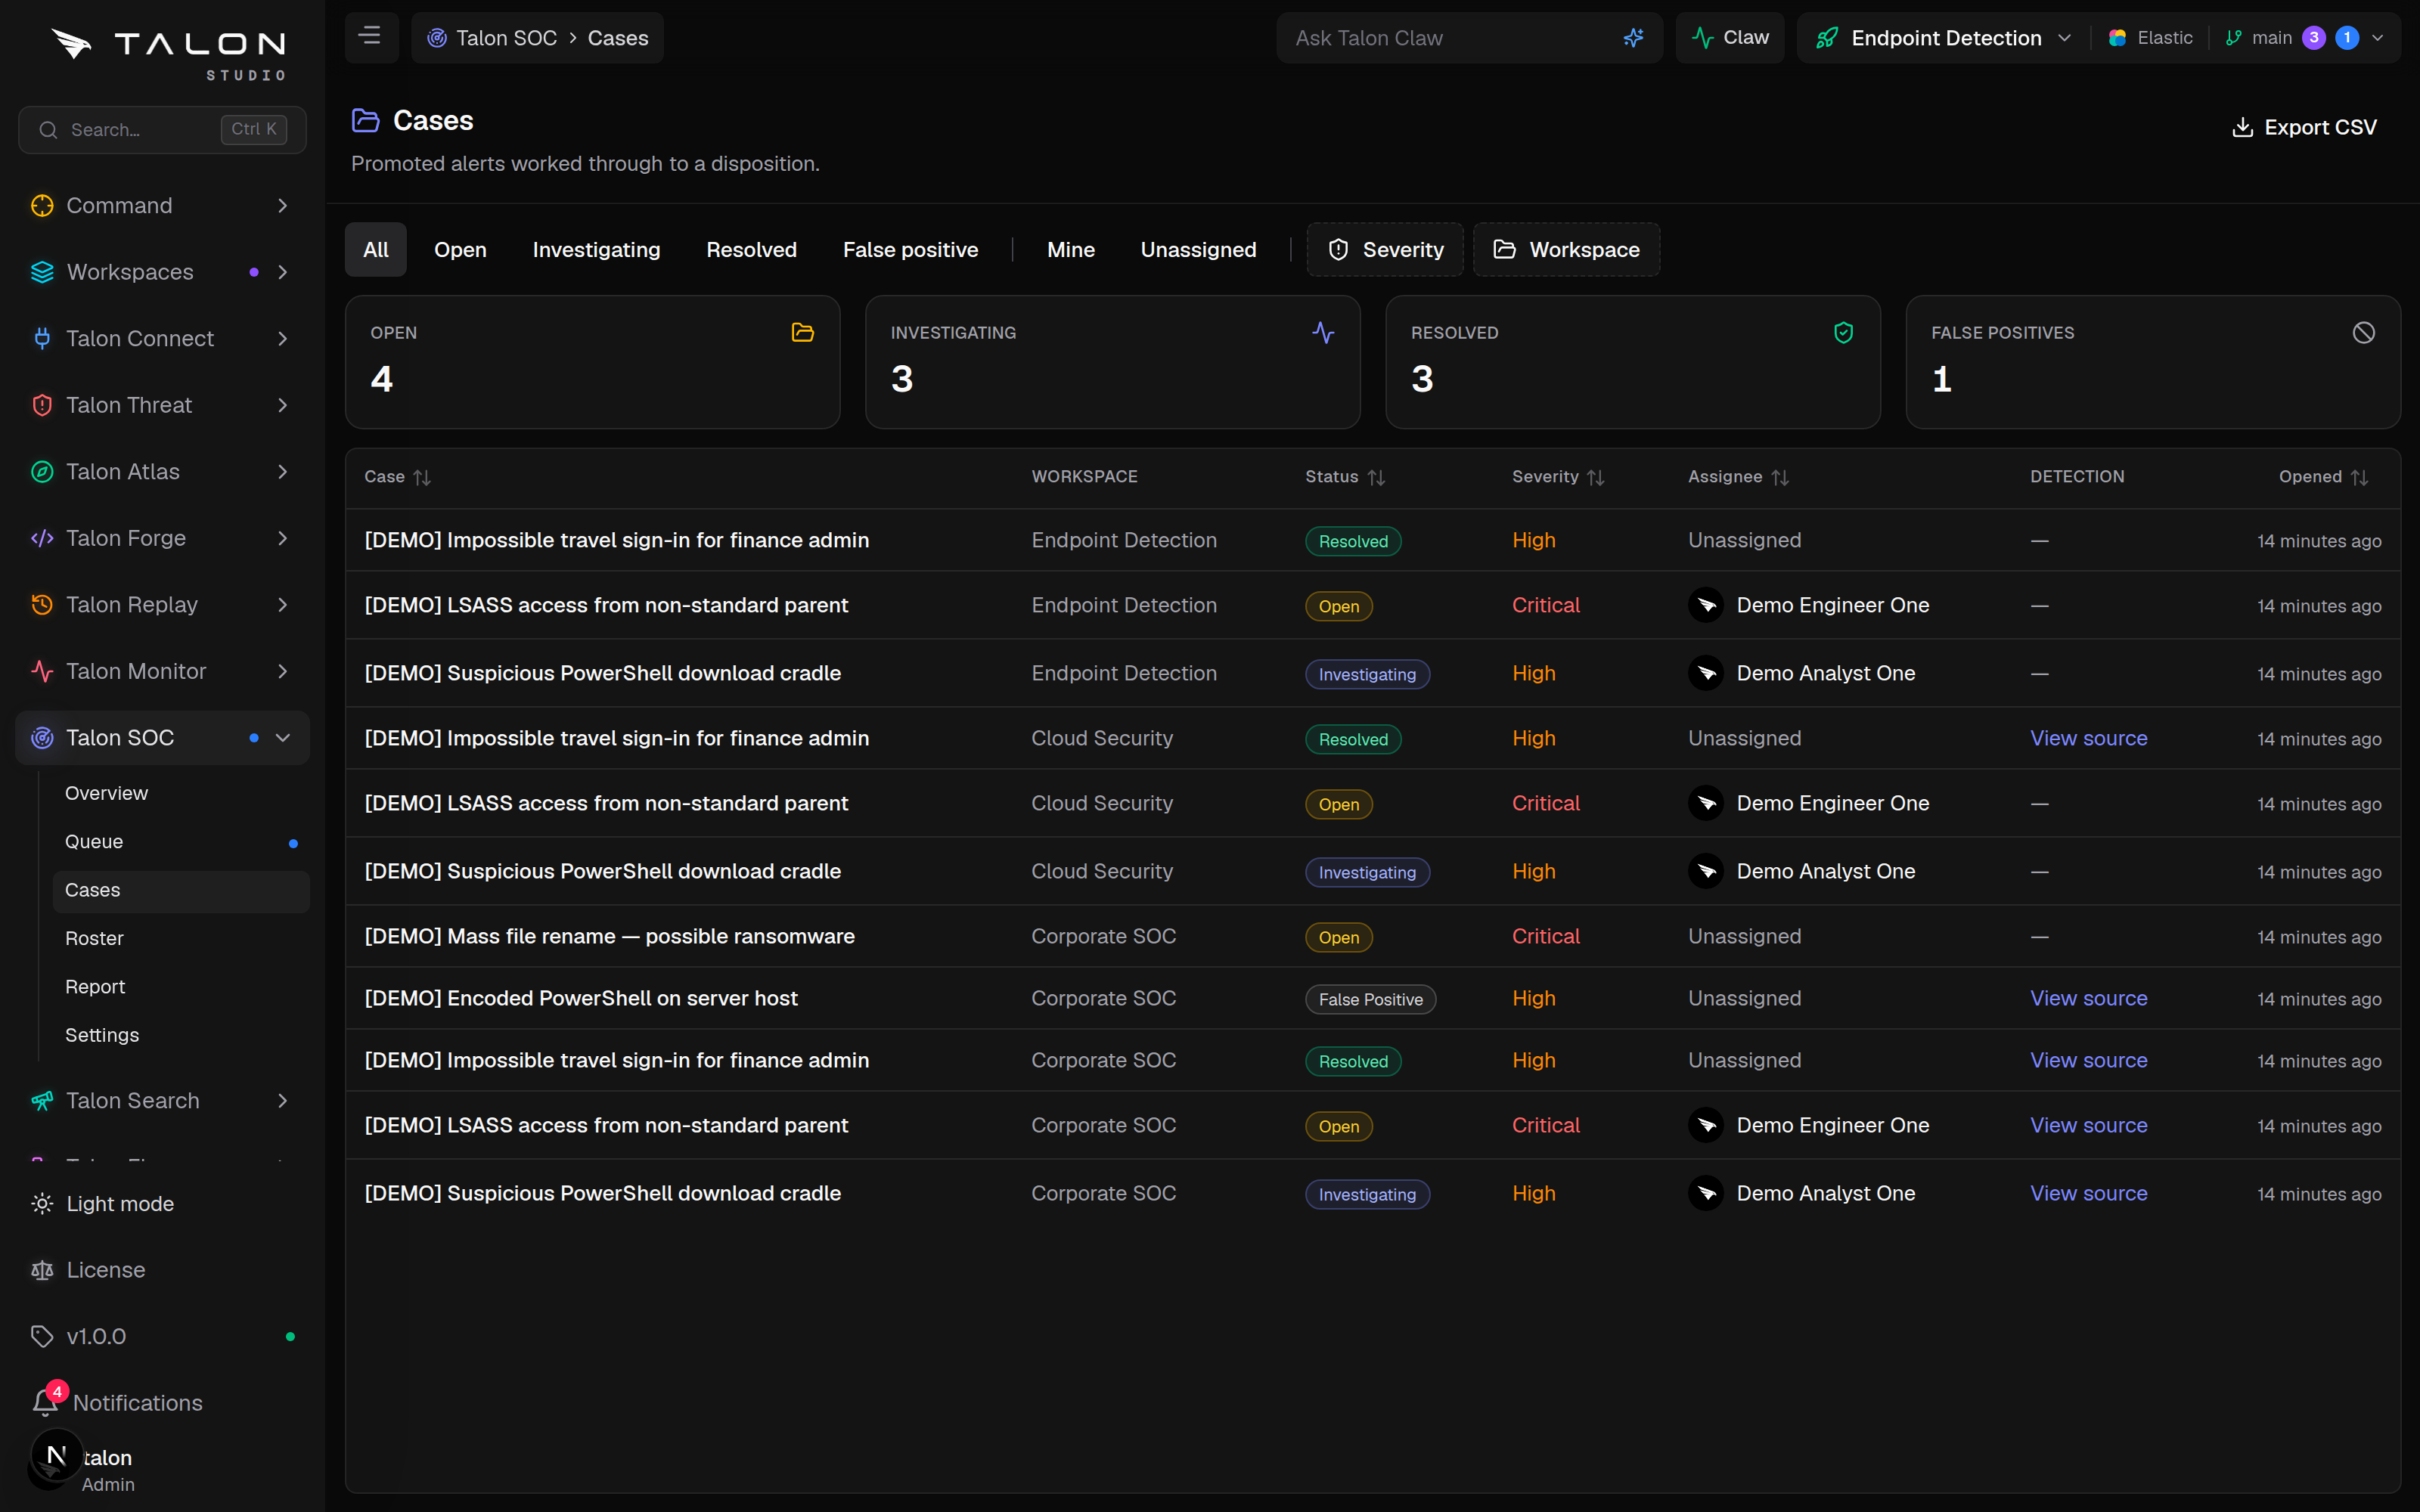Click the v1.0.0 tag icon
2420x1512 pixels.
[42, 1336]
